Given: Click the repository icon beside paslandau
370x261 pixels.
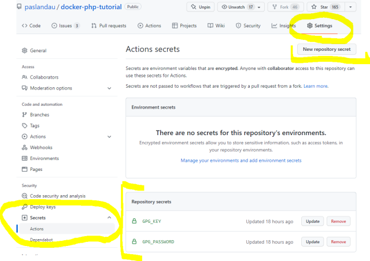Looking at the screenshot, I should (19, 6).
